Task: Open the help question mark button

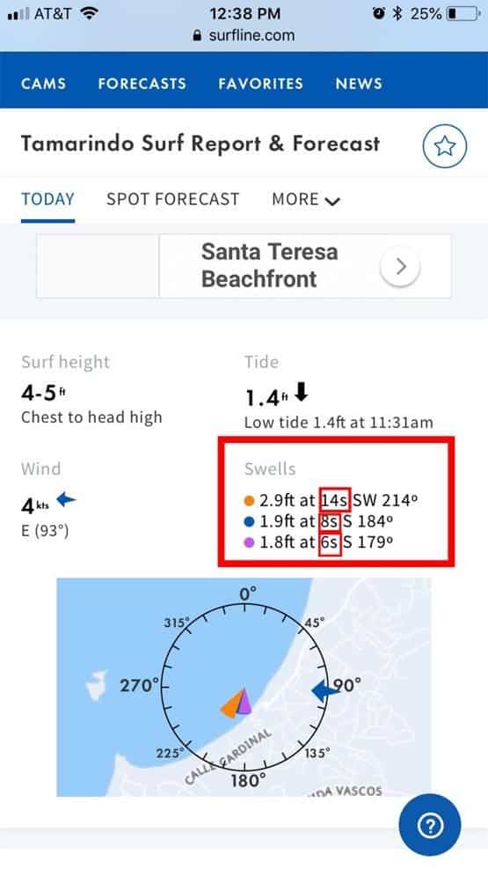Action: 430,825
